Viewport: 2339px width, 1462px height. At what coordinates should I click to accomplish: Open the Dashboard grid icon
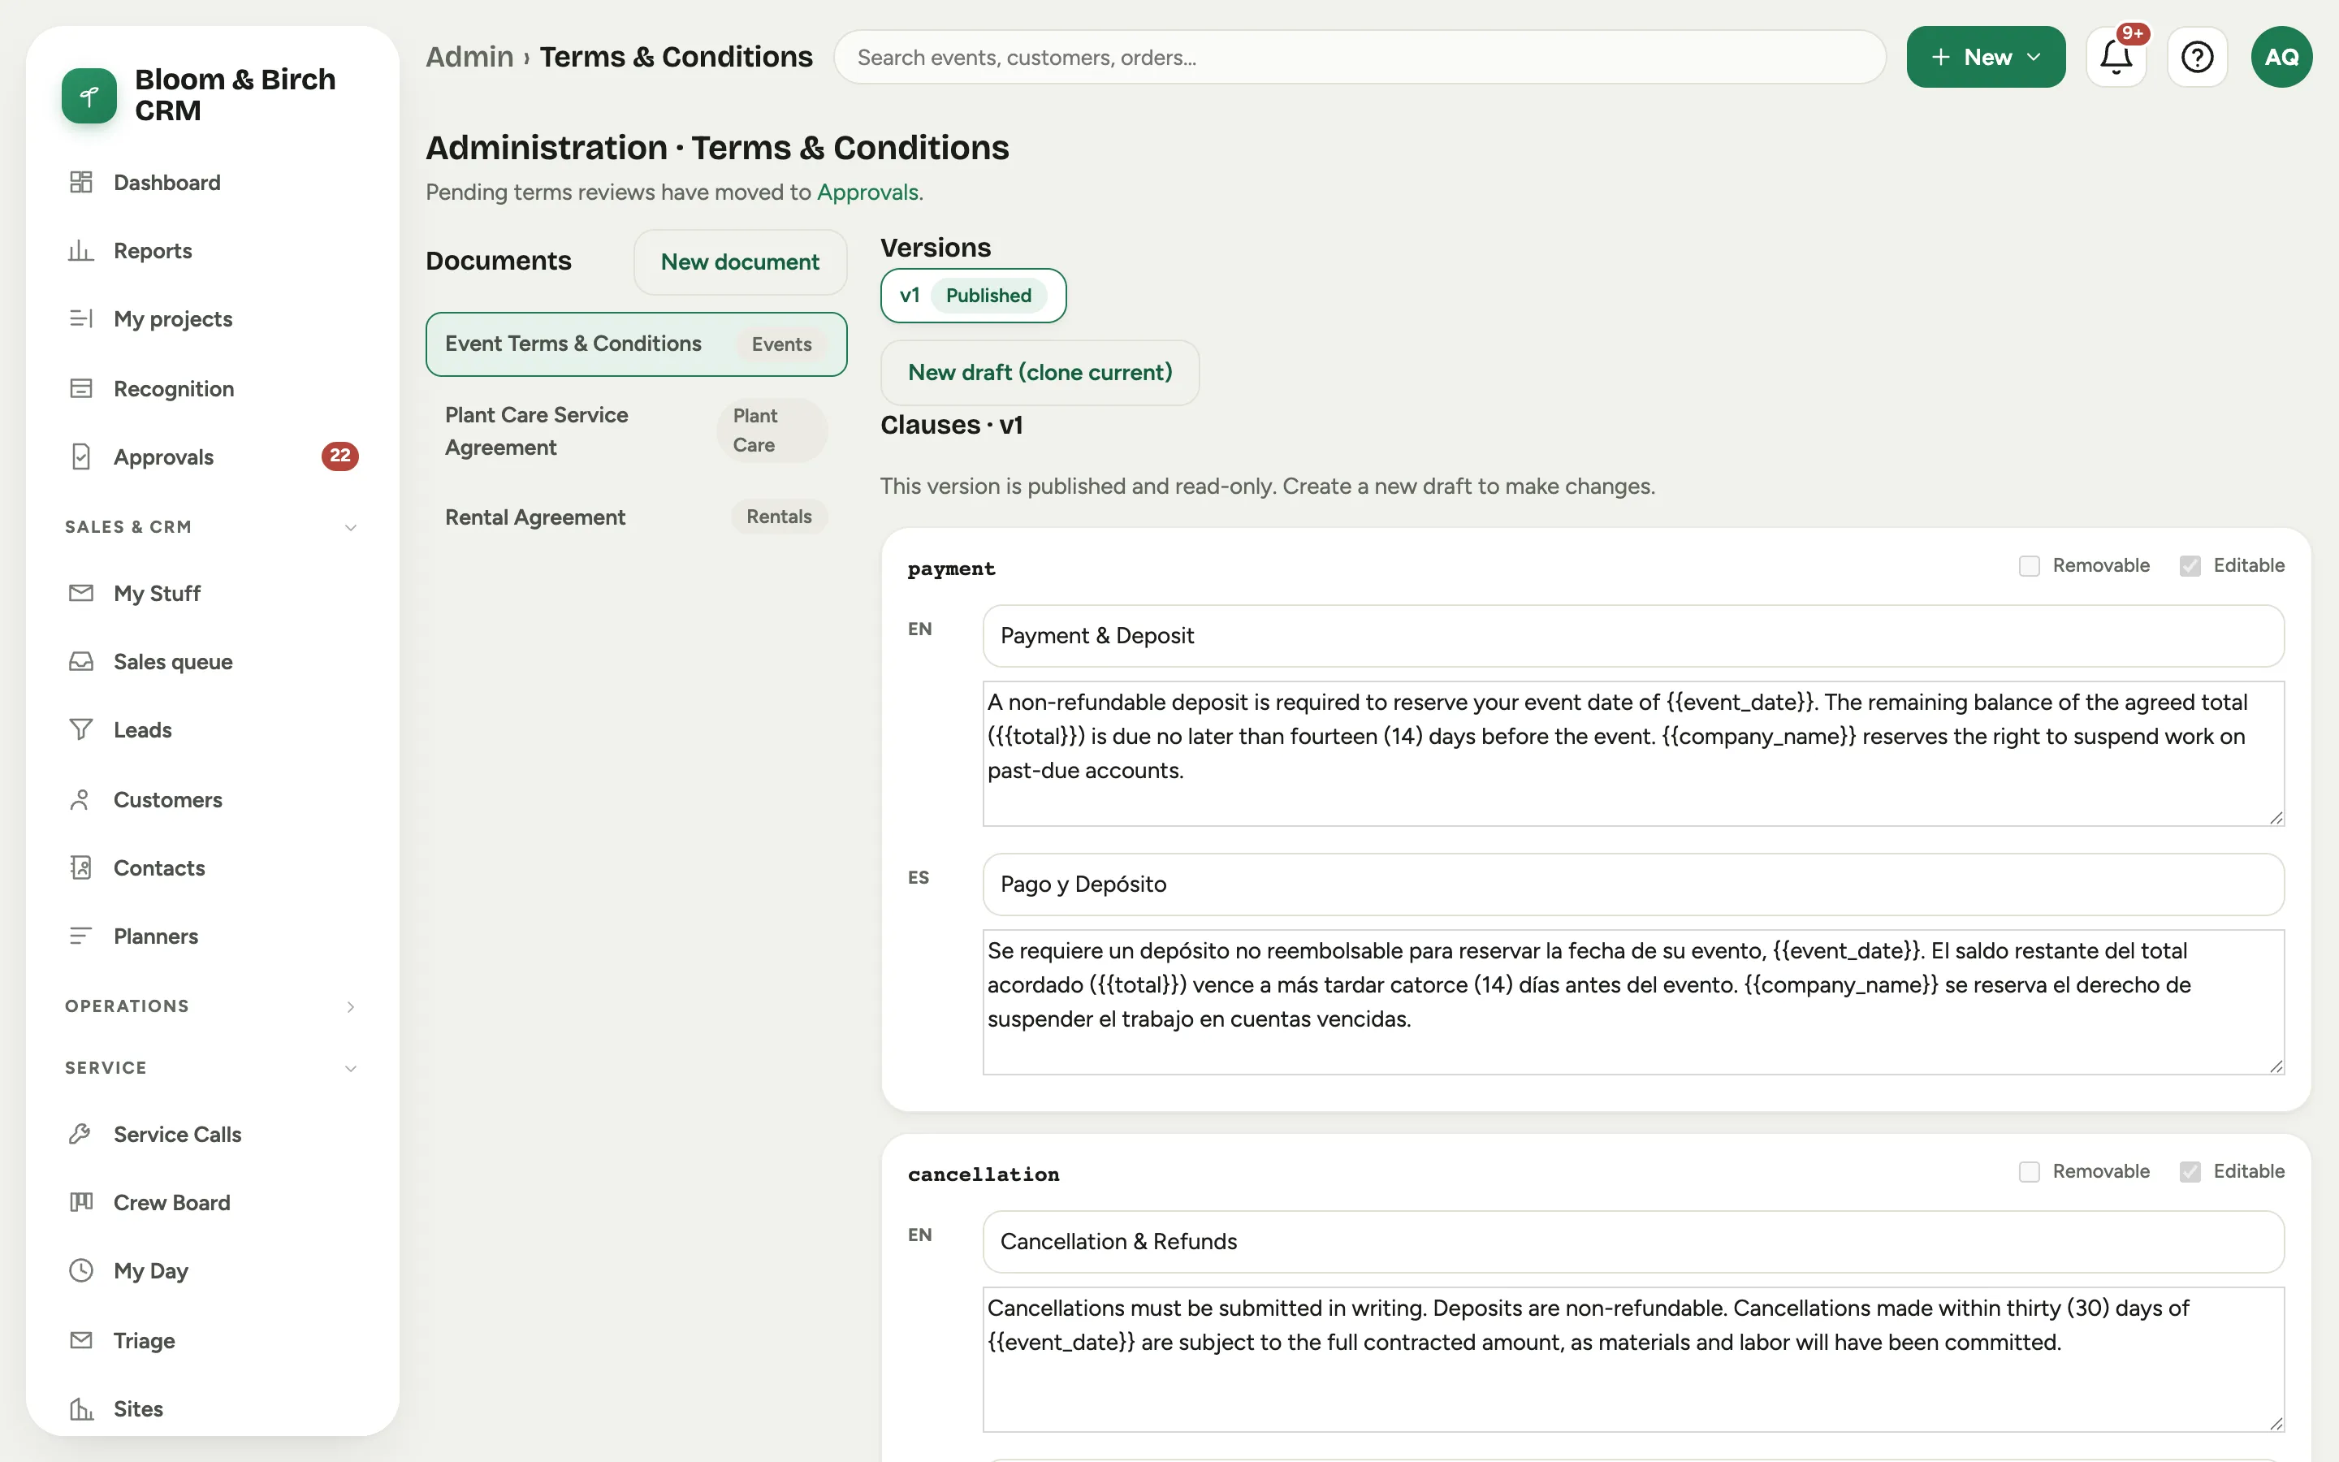81,182
